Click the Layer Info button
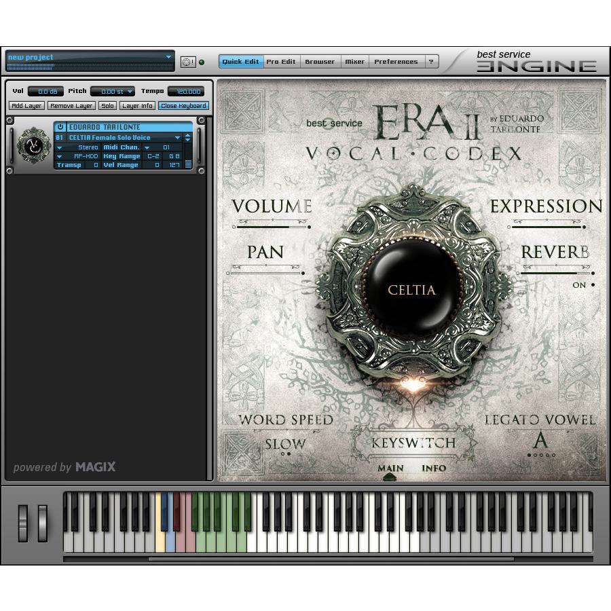The height and width of the screenshot is (611, 611). tap(138, 105)
